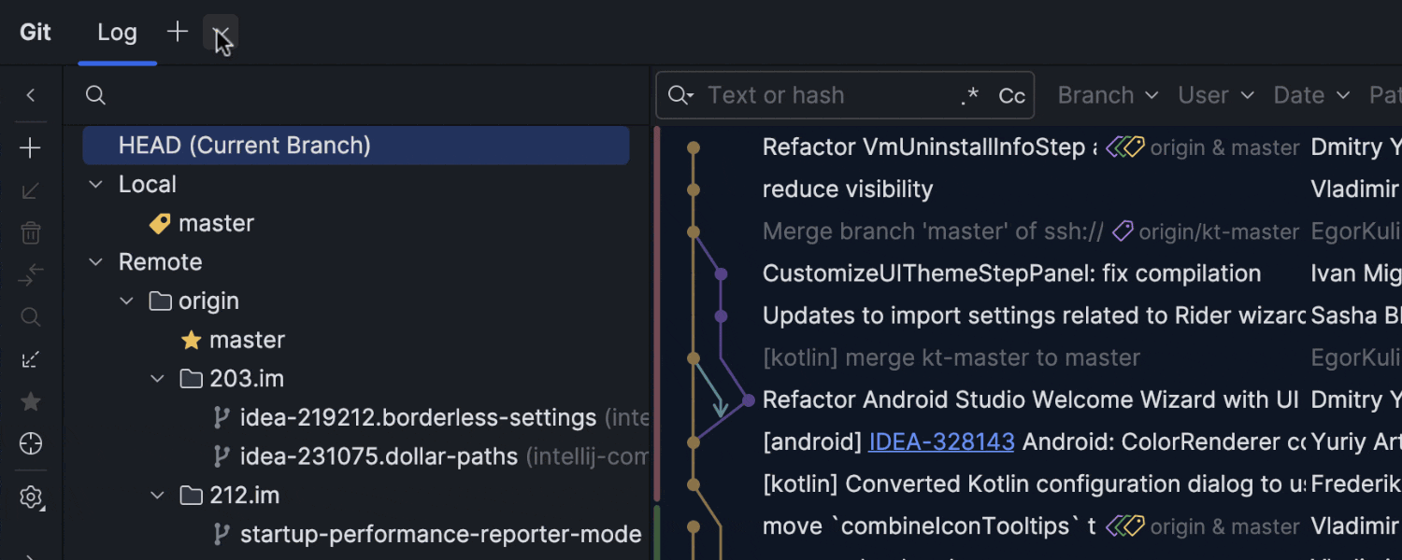This screenshot has height=560, width=1402.
Task: Open the IDEA-328143 issue link
Action: point(940,441)
